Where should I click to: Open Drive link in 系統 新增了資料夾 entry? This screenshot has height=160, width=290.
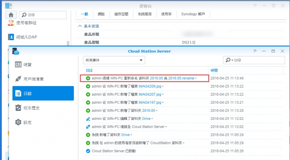(125, 135)
